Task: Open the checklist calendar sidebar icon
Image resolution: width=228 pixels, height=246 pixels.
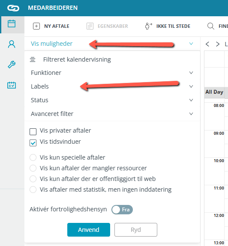Action: (12, 85)
